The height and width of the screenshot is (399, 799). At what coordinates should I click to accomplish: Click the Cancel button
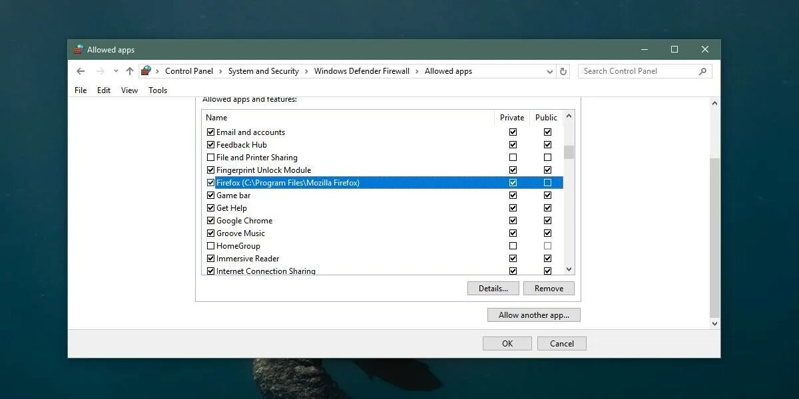click(561, 344)
